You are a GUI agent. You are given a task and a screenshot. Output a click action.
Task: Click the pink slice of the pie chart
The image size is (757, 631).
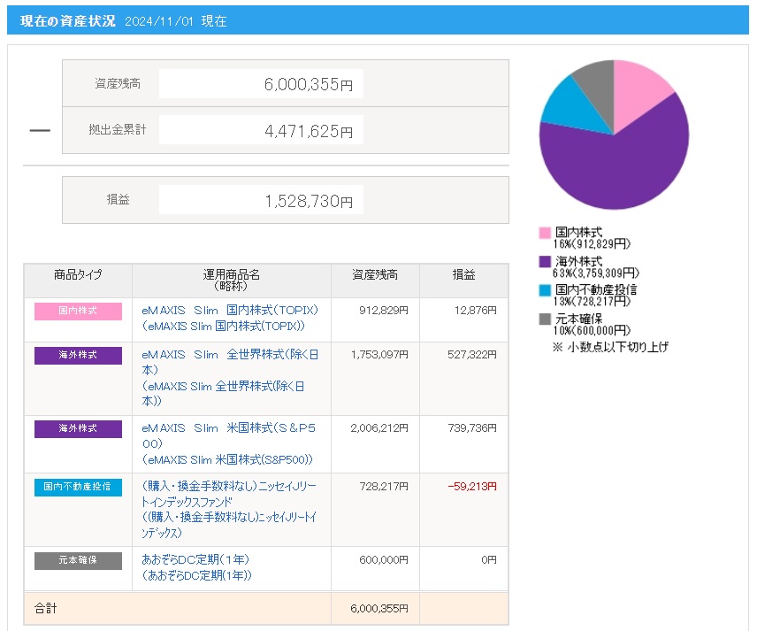point(639,90)
